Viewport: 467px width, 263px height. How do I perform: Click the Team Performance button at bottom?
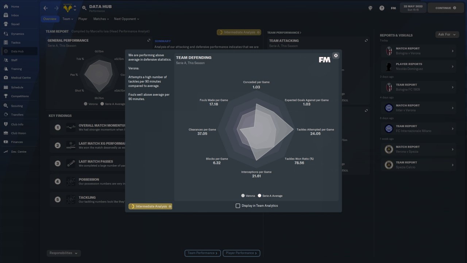pyautogui.click(x=202, y=253)
